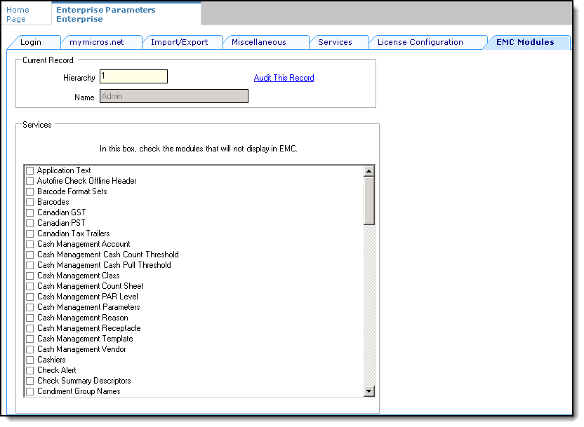Image resolution: width=584 pixels, height=427 pixels.
Task: Check the Cash Management Template checkbox
Action: (x=29, y=339)
